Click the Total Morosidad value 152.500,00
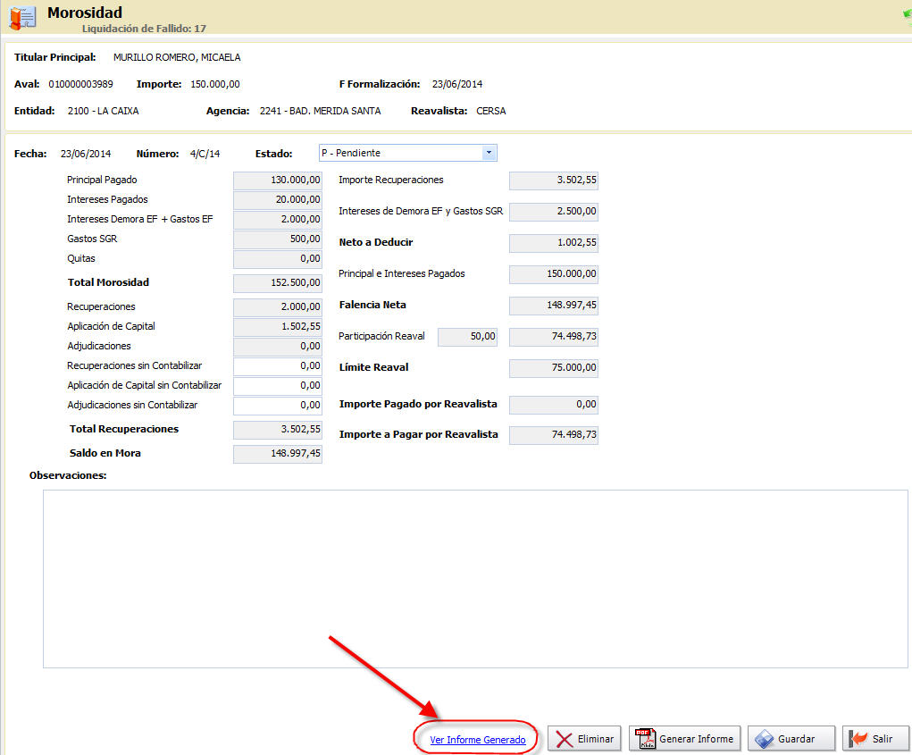This screenshot has height=755, width=912. (278, 282)
